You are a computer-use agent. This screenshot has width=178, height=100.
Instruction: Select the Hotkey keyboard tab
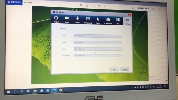[127, 21]
